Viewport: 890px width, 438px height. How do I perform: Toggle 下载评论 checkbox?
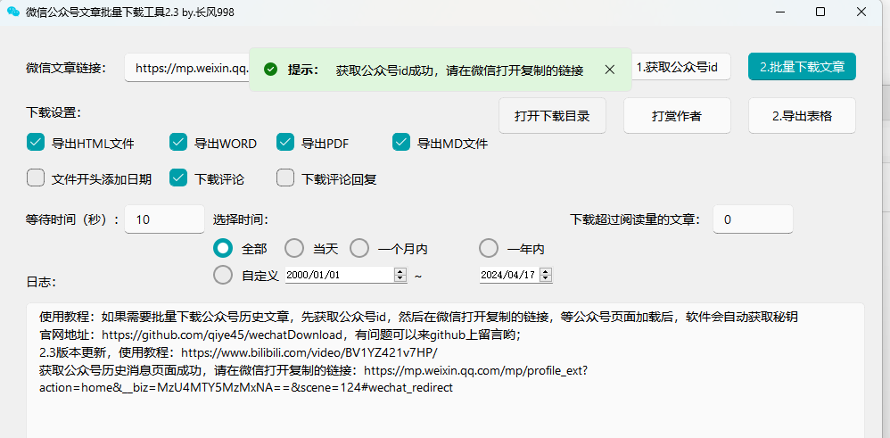pos(178,178)
